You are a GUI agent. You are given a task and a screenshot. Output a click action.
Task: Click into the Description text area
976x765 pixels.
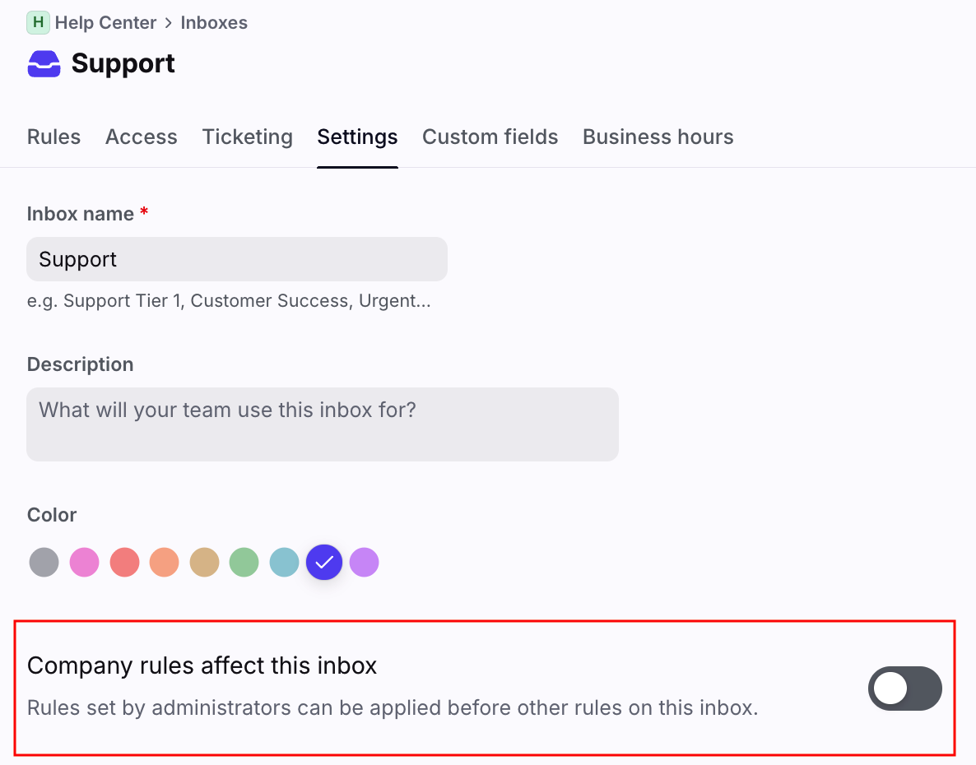(322, 424)
